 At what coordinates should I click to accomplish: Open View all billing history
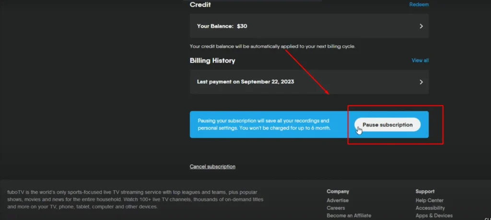[x=420, y=60]
